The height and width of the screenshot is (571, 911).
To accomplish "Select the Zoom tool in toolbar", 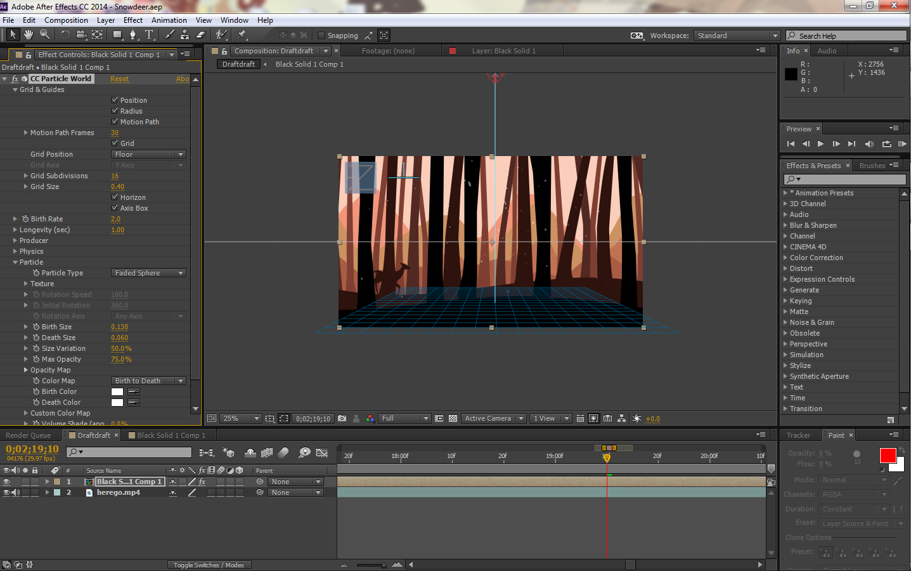I will point(44,35).
